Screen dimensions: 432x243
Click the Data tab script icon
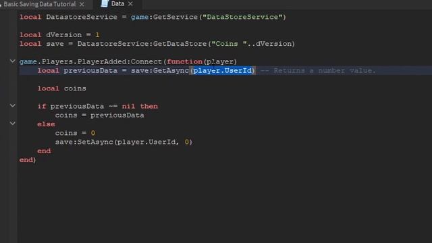point(105,3)
